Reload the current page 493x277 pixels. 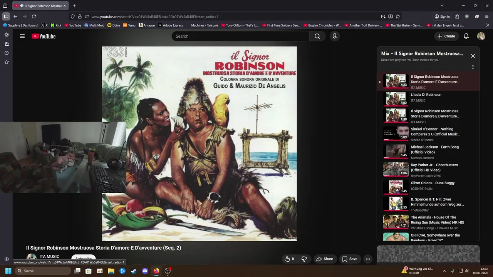[x=34, y=17]
